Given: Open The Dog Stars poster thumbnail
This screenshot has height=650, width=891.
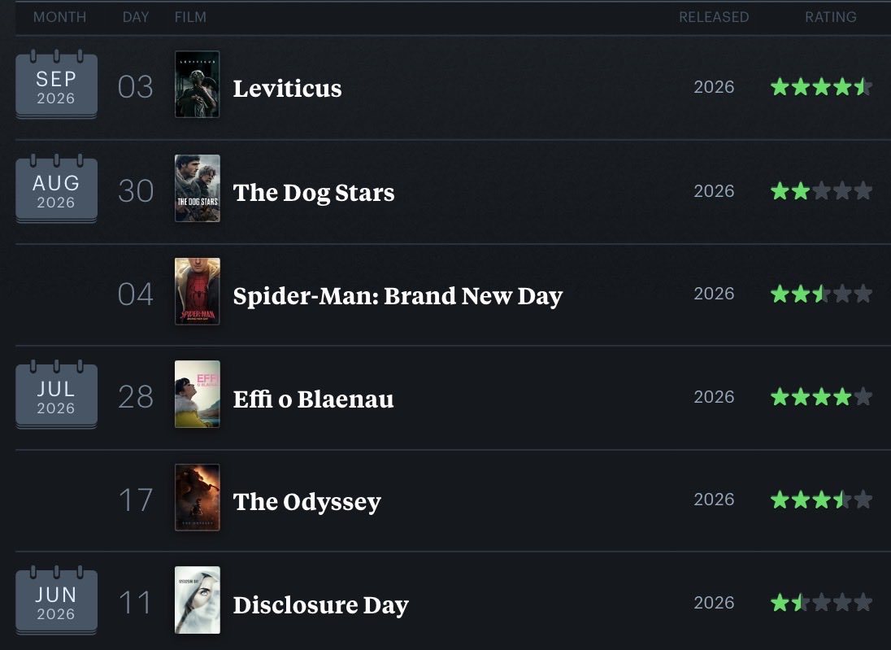Looking at the screenshot, I should coord(198,188).
